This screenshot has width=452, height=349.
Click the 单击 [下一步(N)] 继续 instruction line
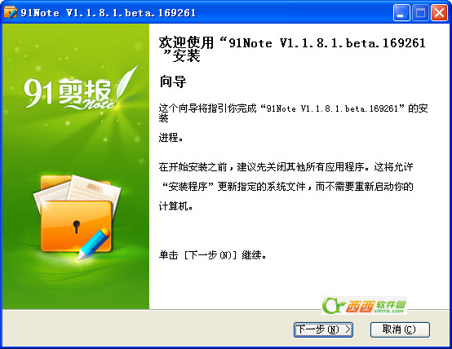[212, 255]
